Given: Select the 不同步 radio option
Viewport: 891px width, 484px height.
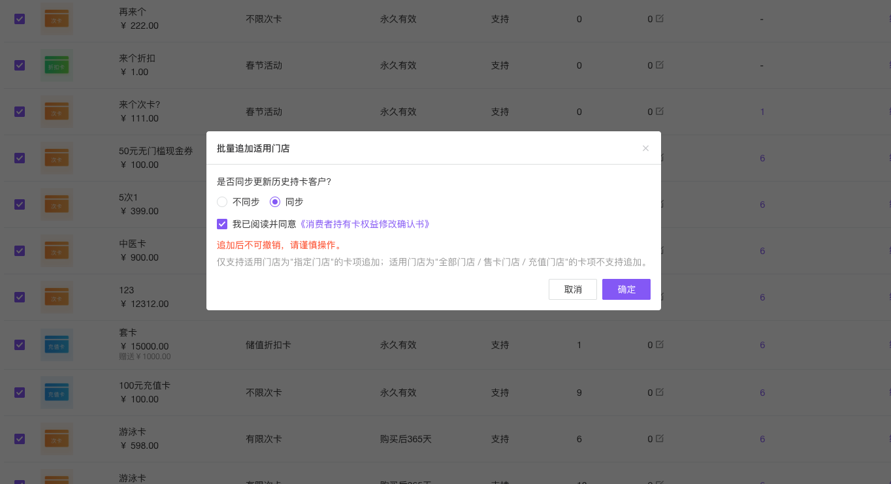Looking at the screenshot, I should 222,202.
